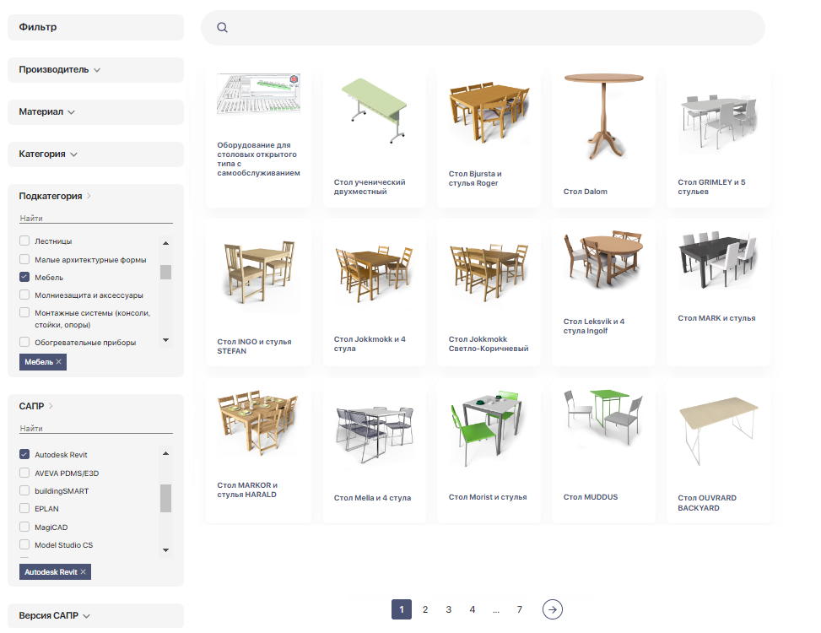821x633 pixels.
Task: Click Стол MARK и стулья title
Action: coord(717,318)
